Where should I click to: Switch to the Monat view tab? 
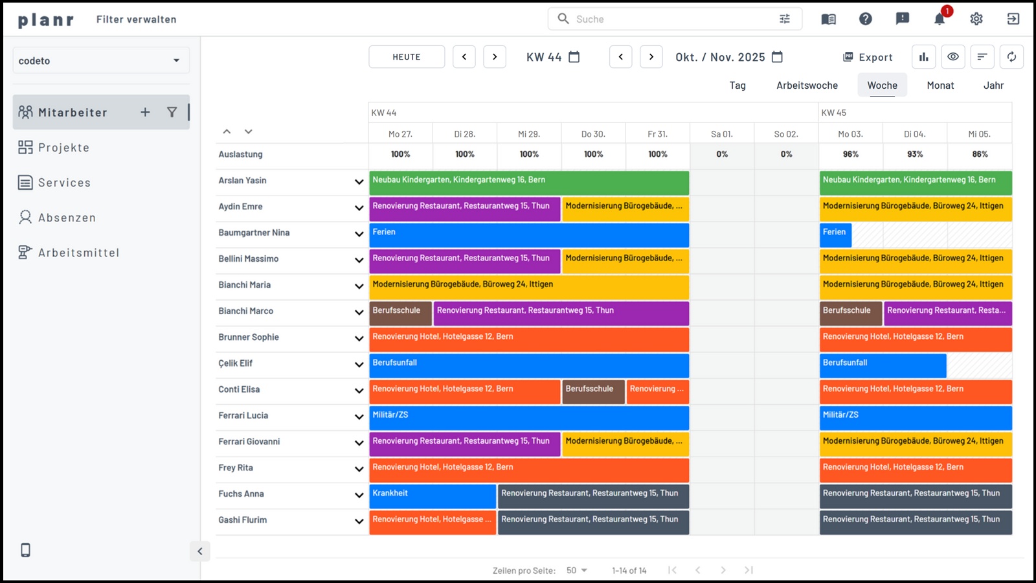940,86
